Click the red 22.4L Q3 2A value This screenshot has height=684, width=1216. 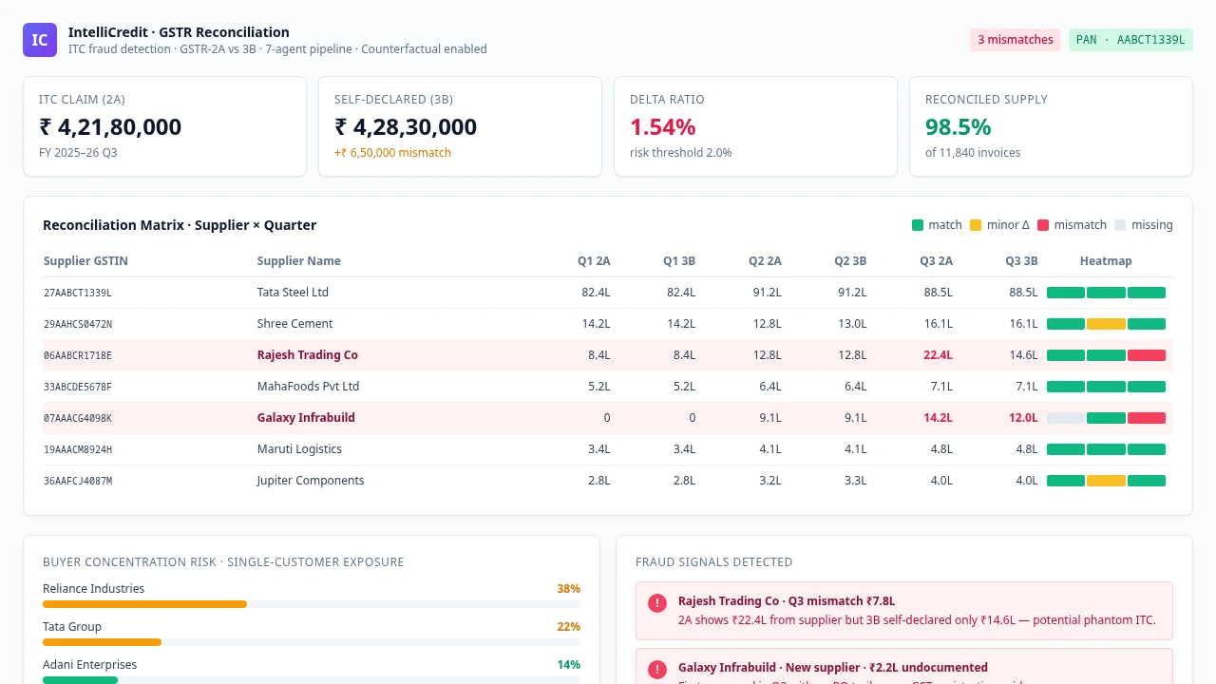click(x=938, y=355)
